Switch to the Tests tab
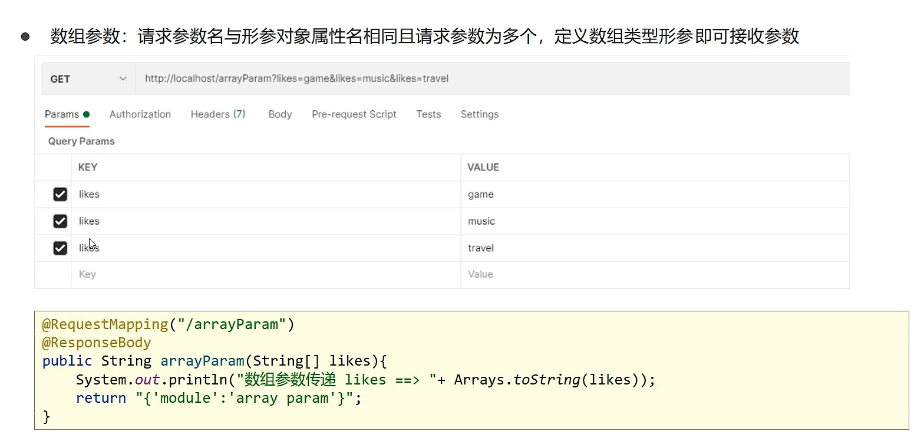 (428, 114)
